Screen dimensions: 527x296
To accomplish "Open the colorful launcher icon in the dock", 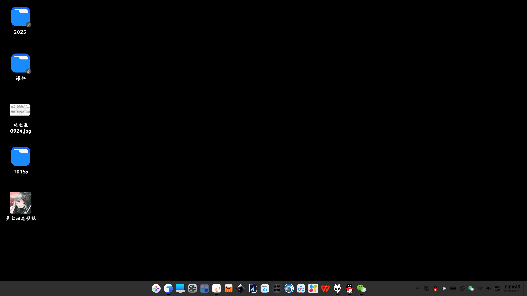I will coord(156,288).
